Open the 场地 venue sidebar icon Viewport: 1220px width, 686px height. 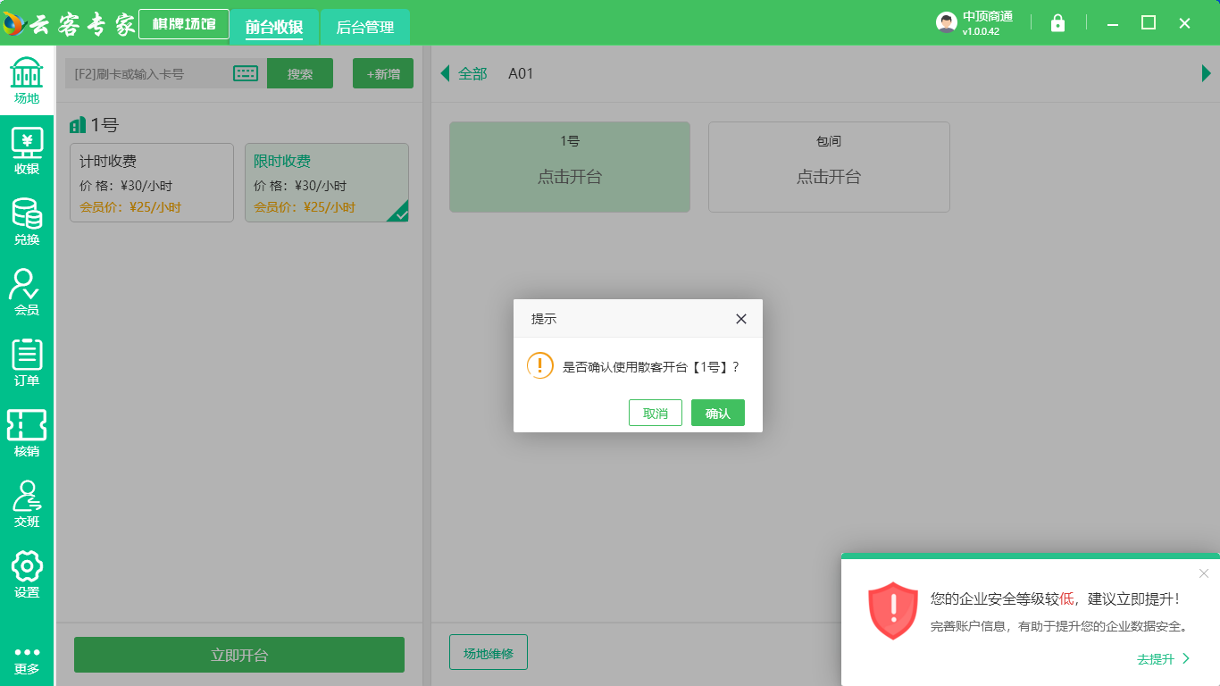pos(27,80)
